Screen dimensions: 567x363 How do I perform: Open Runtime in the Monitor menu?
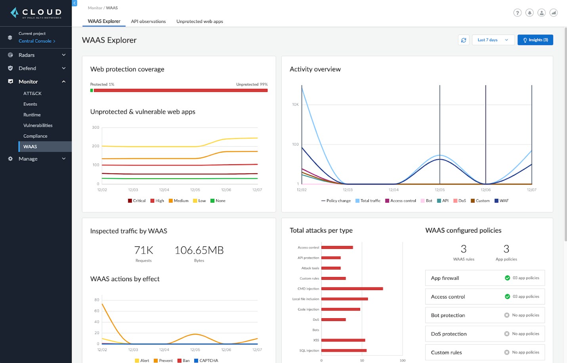pos(32,115)
